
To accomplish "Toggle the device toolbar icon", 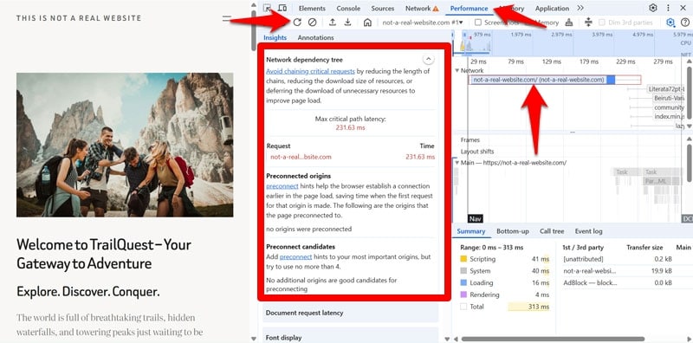I will [x=282, y=8].
